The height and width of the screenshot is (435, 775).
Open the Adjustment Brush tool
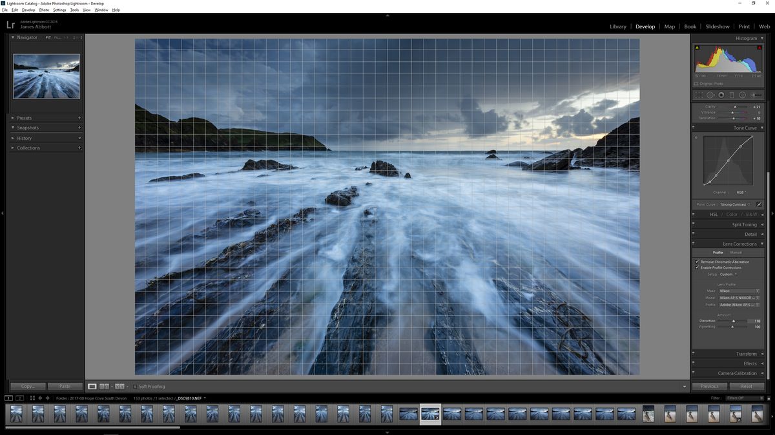[756, 95]
